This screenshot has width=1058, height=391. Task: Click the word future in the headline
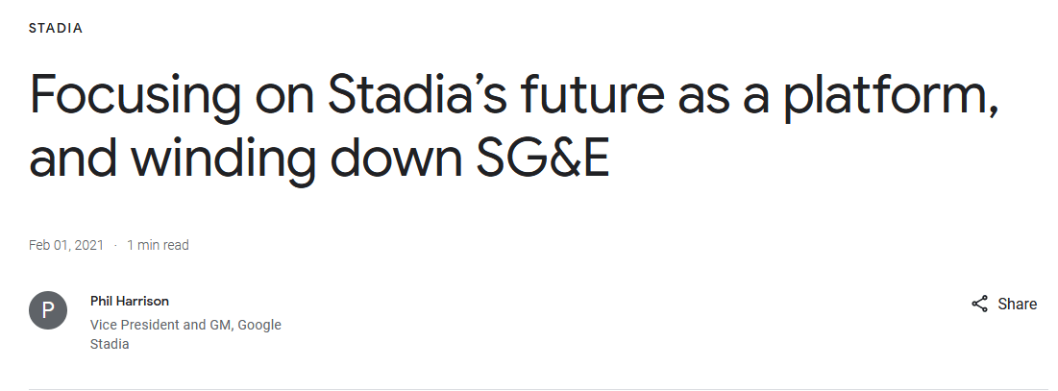coord(593,93)
